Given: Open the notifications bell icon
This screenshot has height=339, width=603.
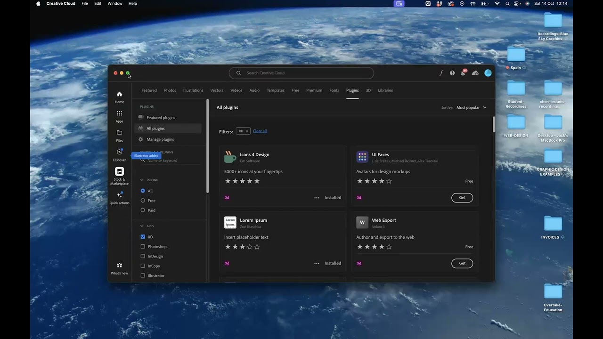Looking at the screenshot, I should [463, 73].
